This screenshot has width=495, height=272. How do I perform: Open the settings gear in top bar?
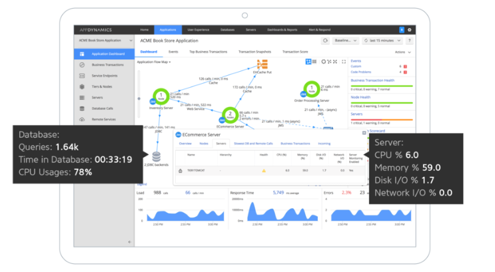pyautogui.click(x=410, y=30)
